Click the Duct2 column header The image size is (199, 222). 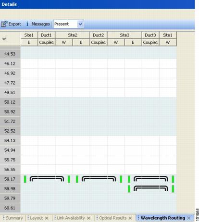(99, 35)
